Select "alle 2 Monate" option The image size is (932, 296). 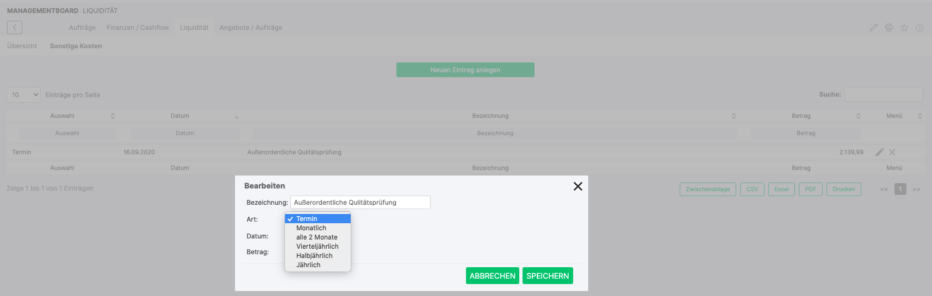(x=316, y=237)
